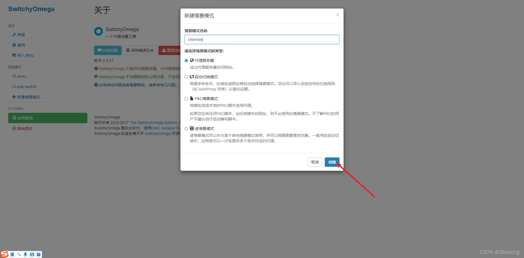Click the plus icon for 新建情景模式
Image resolution: width=524 pixels, height=258 pixels.
coord(14,97)
